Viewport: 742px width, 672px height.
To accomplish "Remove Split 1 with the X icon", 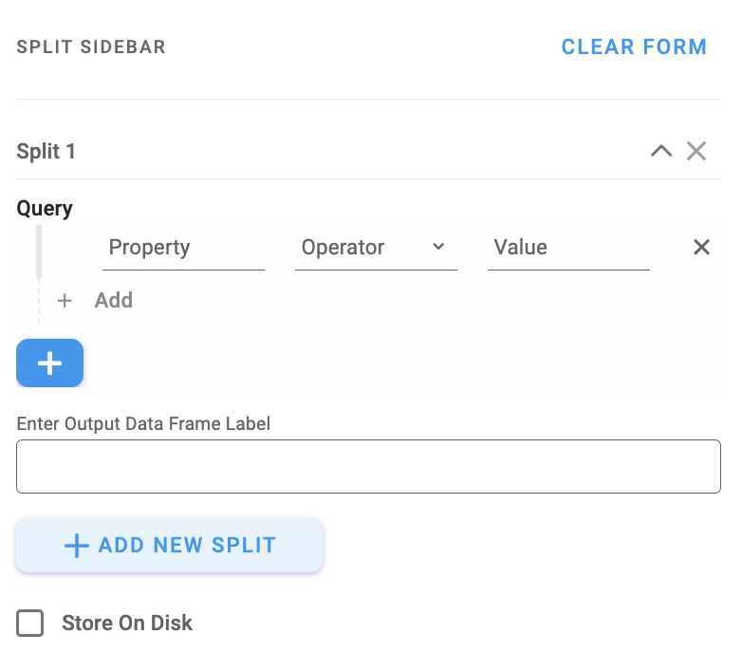I will 696,151.
